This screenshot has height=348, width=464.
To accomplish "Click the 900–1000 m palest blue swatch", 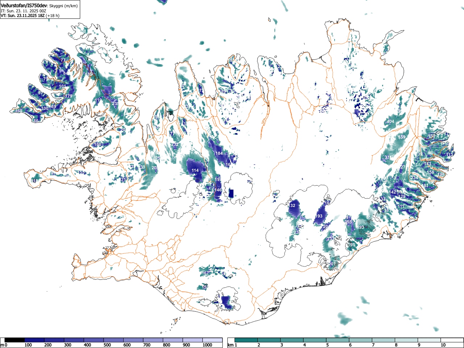I will point(192,340).
